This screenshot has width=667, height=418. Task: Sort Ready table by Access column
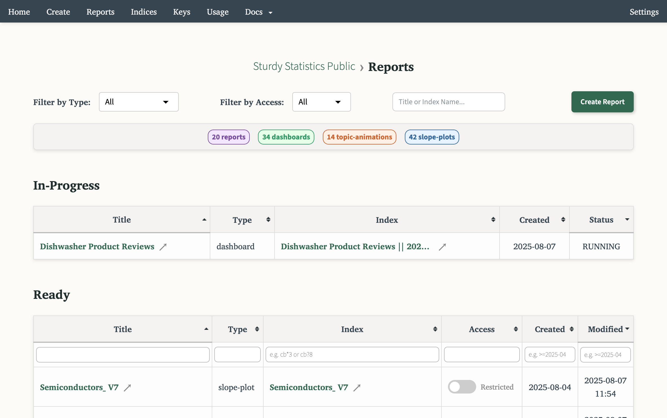[516, 329]
